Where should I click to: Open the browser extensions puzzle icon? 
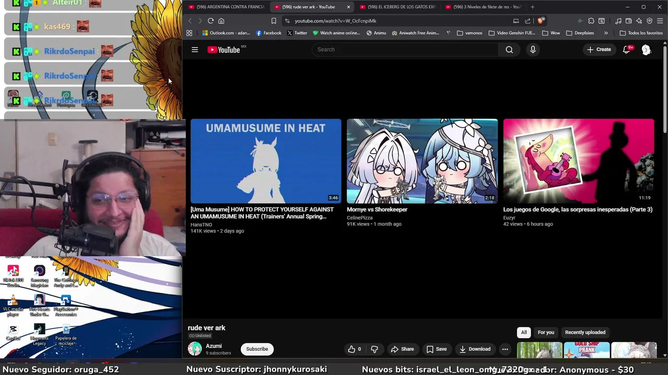point(591,21)
